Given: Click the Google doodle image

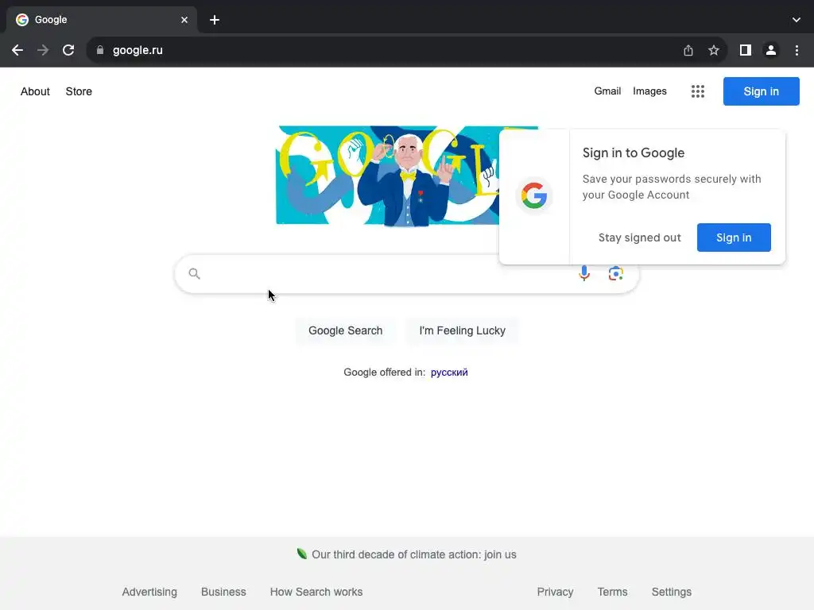Looking at the screenshot, I should (x=387, y=176).
